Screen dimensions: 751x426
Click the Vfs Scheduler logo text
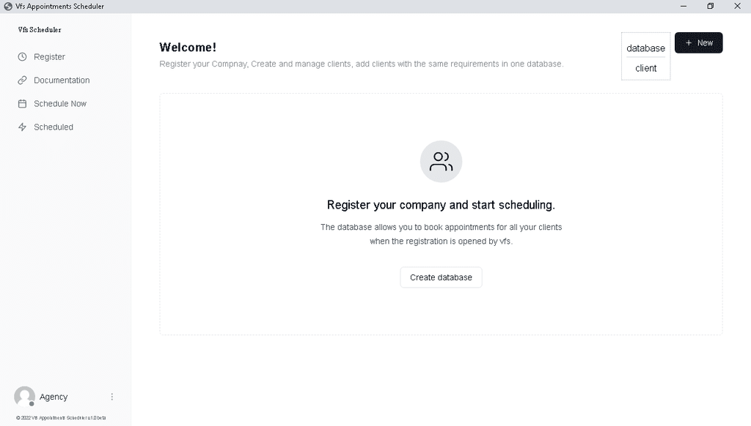(40, 29)
